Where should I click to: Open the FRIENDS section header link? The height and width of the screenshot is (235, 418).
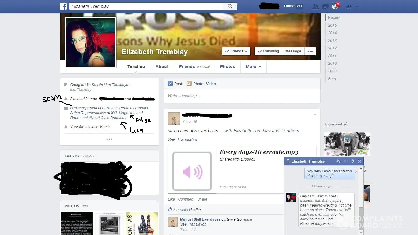pos(72,156)
